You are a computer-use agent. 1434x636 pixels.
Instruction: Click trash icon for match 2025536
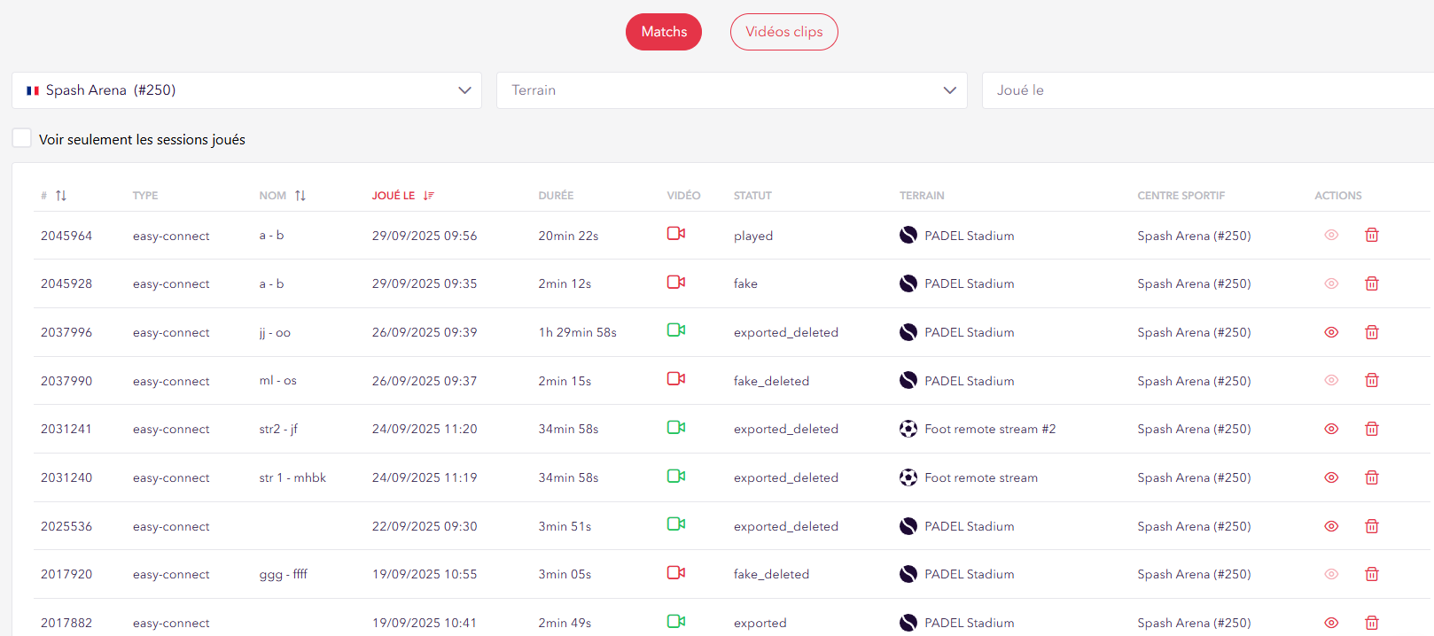[x=1371, y=526]
